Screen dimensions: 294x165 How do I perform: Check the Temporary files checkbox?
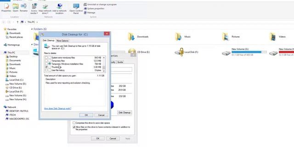pos(46,61)
